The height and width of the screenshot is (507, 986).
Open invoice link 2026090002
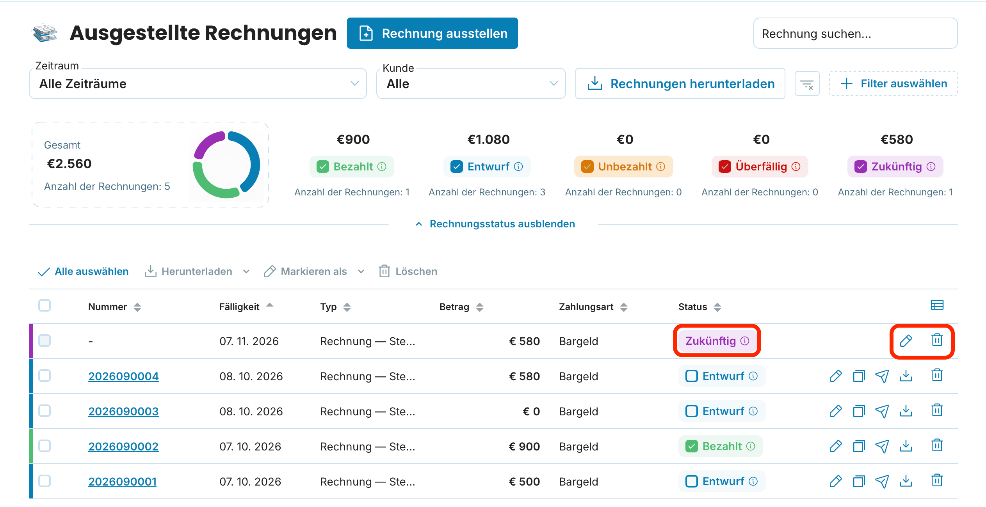point(123,447)
